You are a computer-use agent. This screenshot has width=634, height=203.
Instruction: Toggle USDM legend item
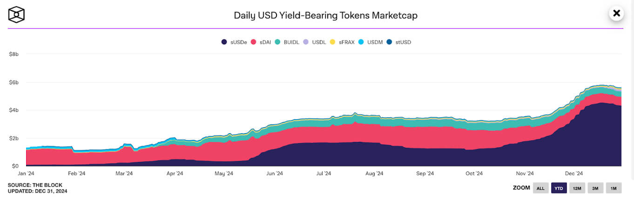click(x=360, y=42)
